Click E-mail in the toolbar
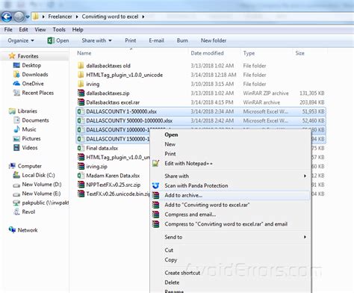354x293 pixels. click(156, 40)
